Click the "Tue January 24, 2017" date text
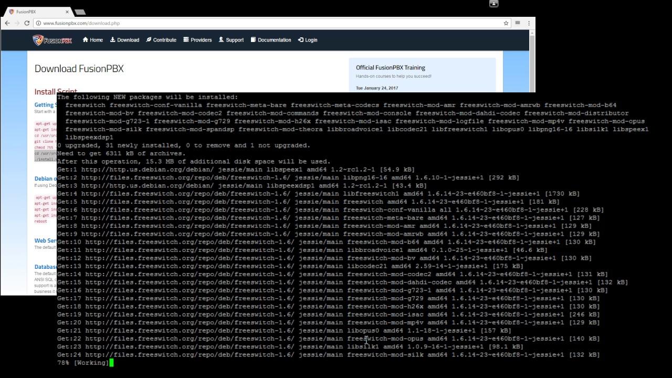 pos(377,88)
